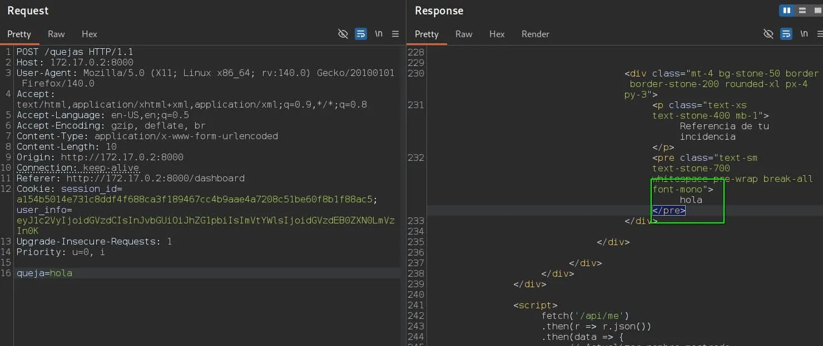Click the queja=hola request body line
The width and height of the screenshot is (823, 346).
coord(44,273)
